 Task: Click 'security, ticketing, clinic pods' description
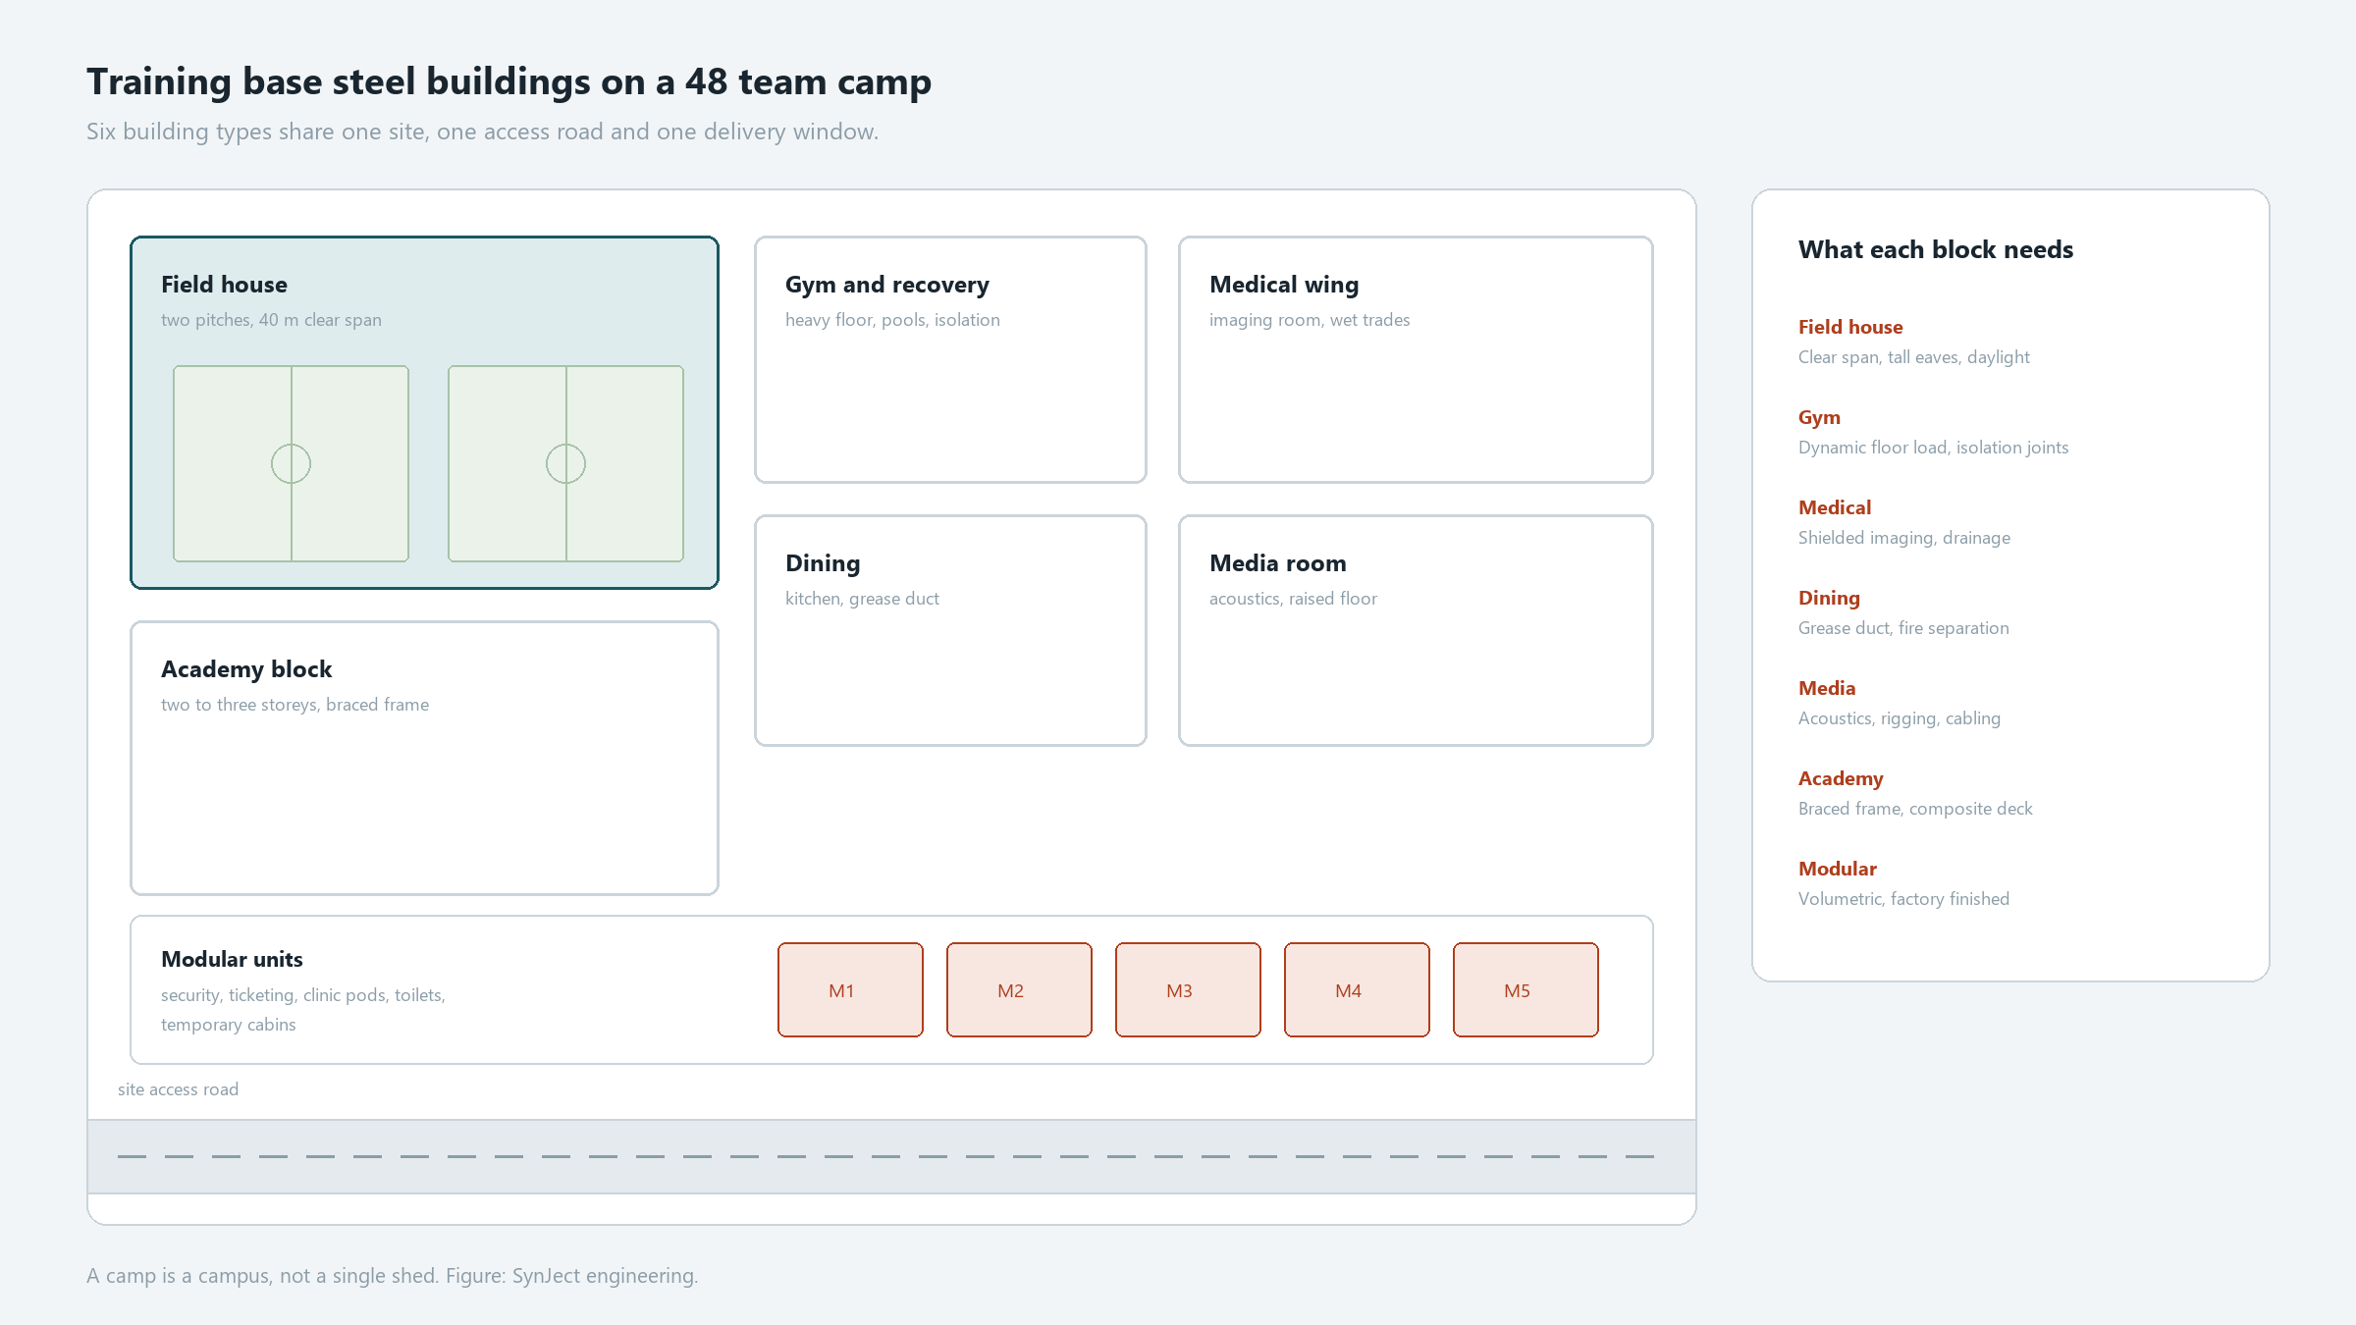point(303,1010)
